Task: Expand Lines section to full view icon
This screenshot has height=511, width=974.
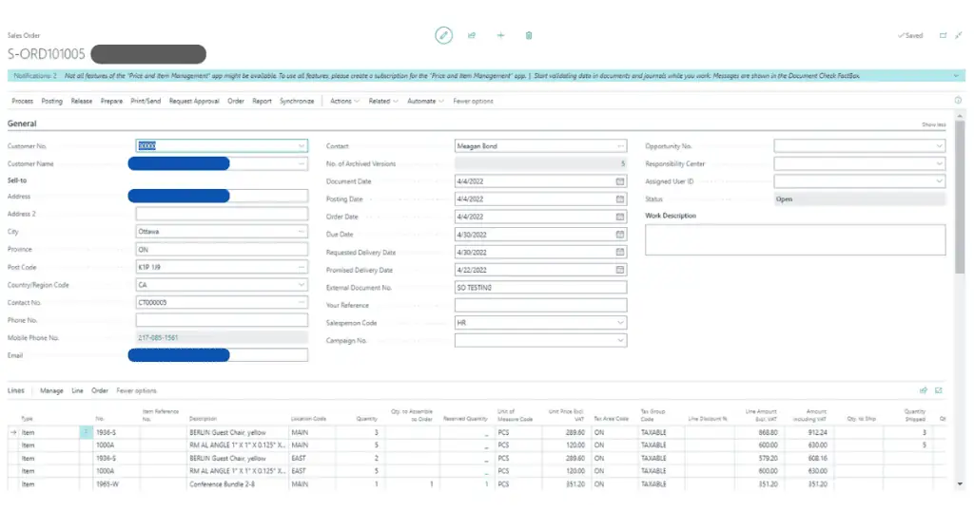Action: pos(939,390)
